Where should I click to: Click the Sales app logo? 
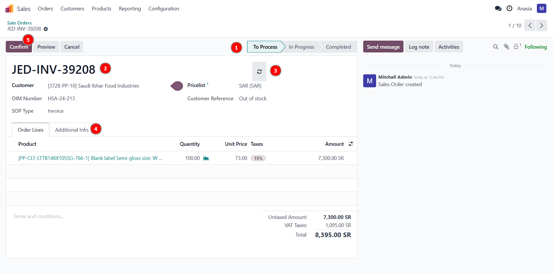[10, 8]
